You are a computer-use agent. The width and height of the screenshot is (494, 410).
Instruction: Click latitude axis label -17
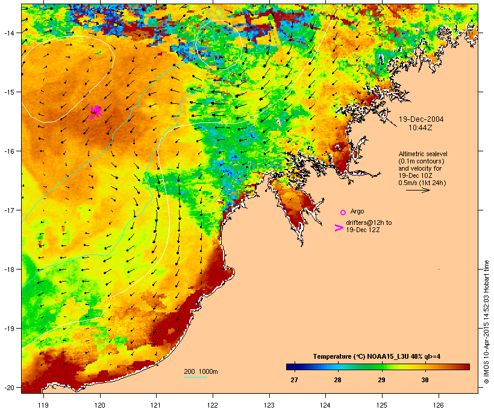coord(8,210)
